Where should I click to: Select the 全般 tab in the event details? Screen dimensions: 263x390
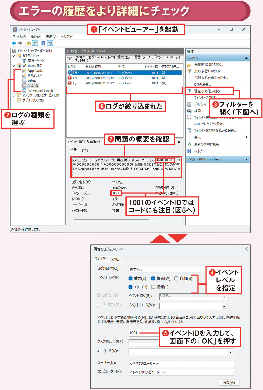[x=74, y=150]
